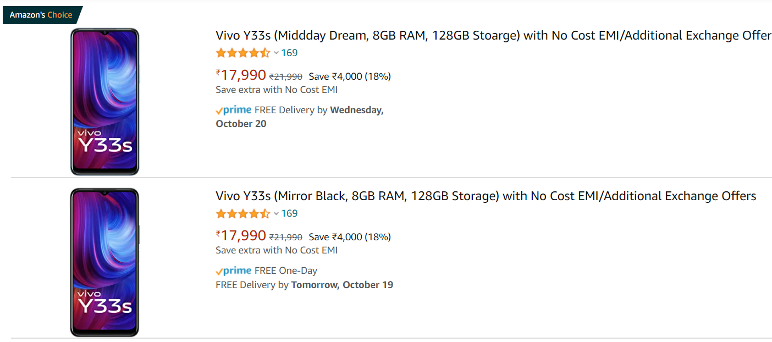This screenshot has height=342, width=772.
Task: Click the Prime logo in the Mirror Black listing
Action: click(234, 271)
